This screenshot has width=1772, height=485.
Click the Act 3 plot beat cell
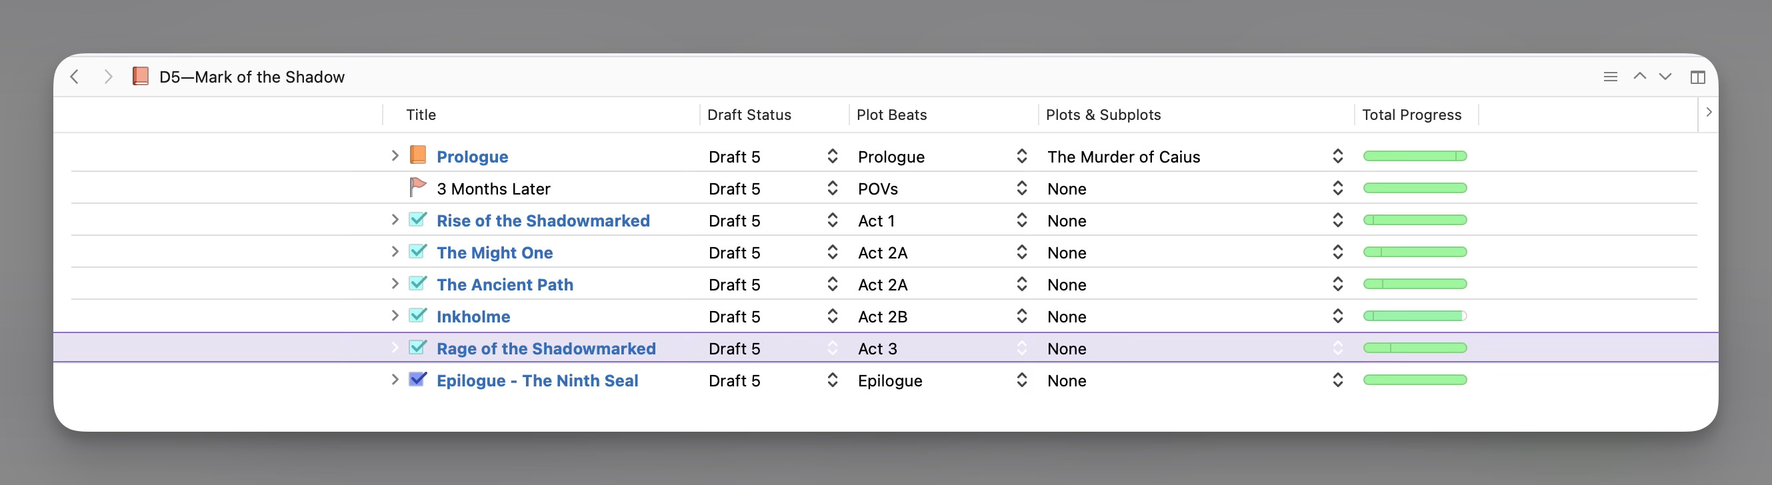tap(877, 348)
